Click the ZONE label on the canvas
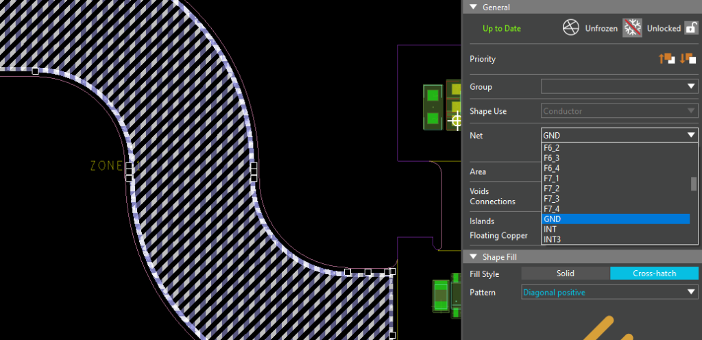The image size is (702, 340). (108, 166)
